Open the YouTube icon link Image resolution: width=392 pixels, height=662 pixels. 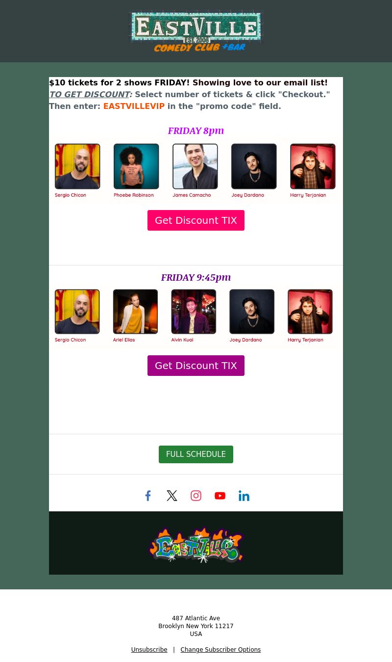click(220, 496)
